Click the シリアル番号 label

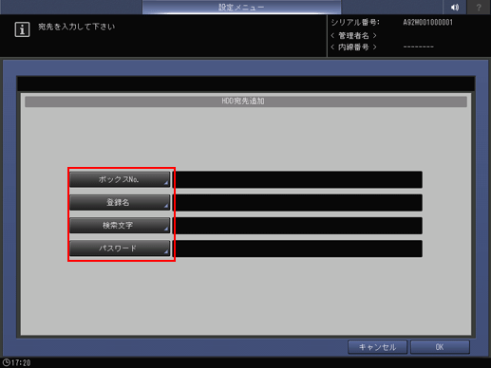click(x=355, y=23)
